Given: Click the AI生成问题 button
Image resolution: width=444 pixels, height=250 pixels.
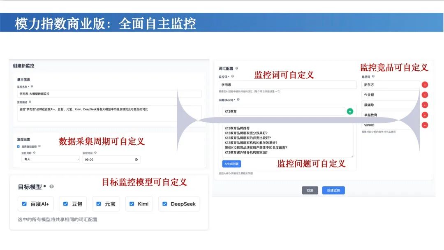Looking at the screenshot, I should pos(231,164).
